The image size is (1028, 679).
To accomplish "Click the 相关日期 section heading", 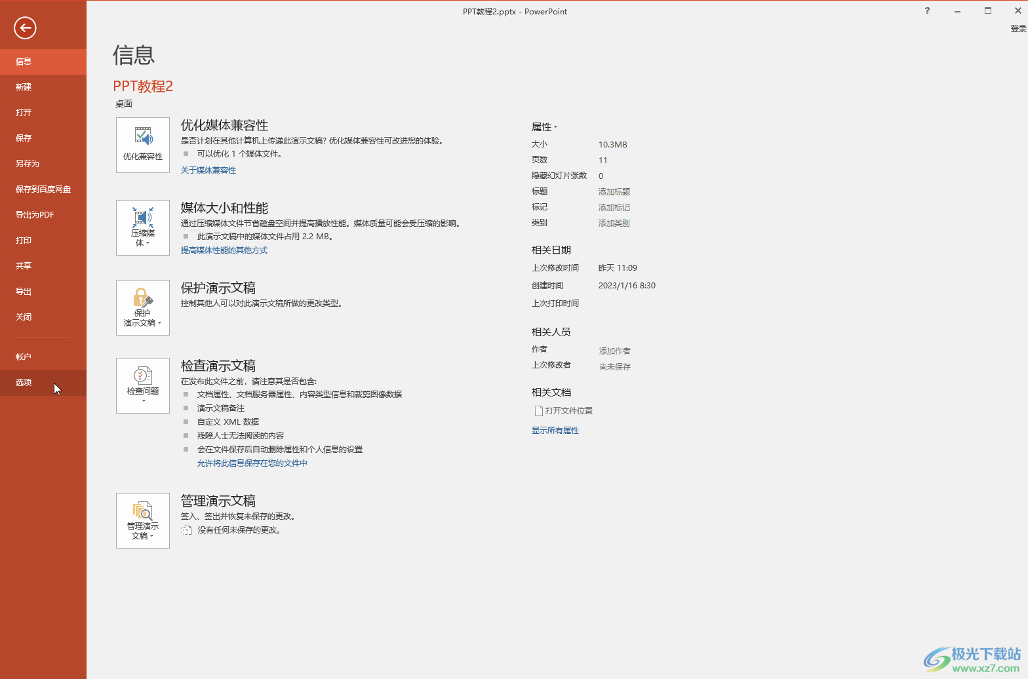I will click(x=551, y=250).
